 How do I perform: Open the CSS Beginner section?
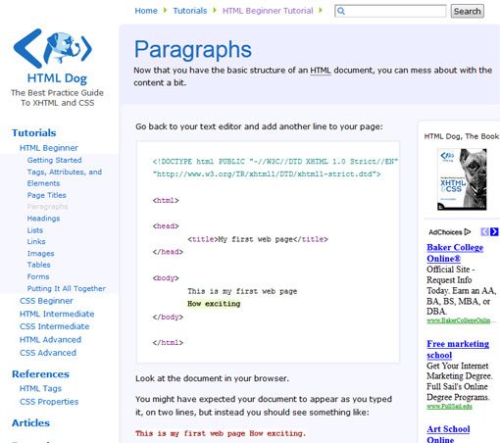[x=46, y=301]
